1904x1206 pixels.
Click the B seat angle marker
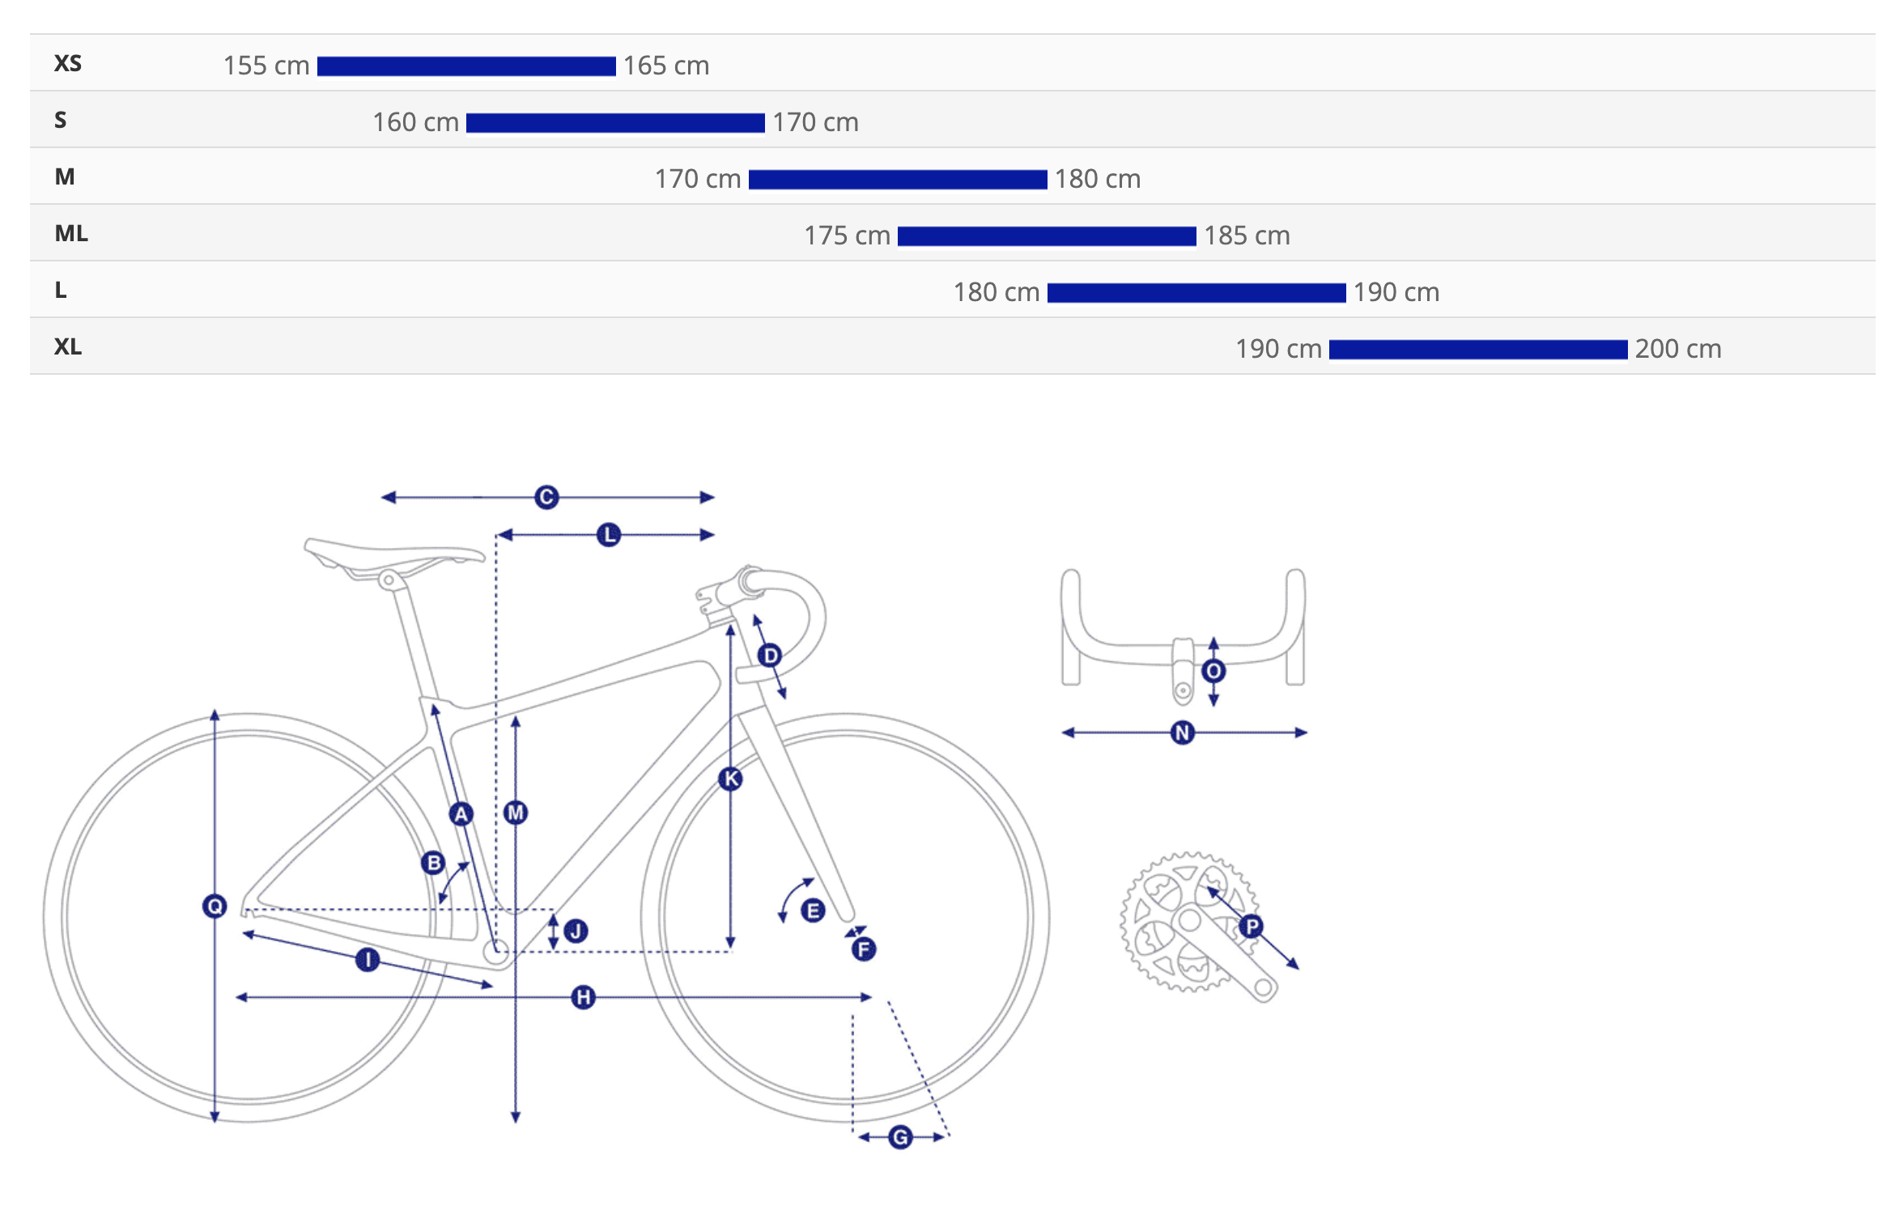coord(434,863)
